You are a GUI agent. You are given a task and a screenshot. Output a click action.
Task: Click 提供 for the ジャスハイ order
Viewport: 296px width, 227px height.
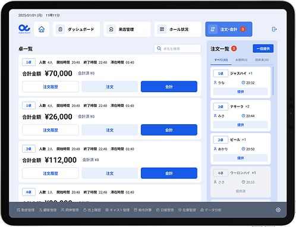pos(241,92)
